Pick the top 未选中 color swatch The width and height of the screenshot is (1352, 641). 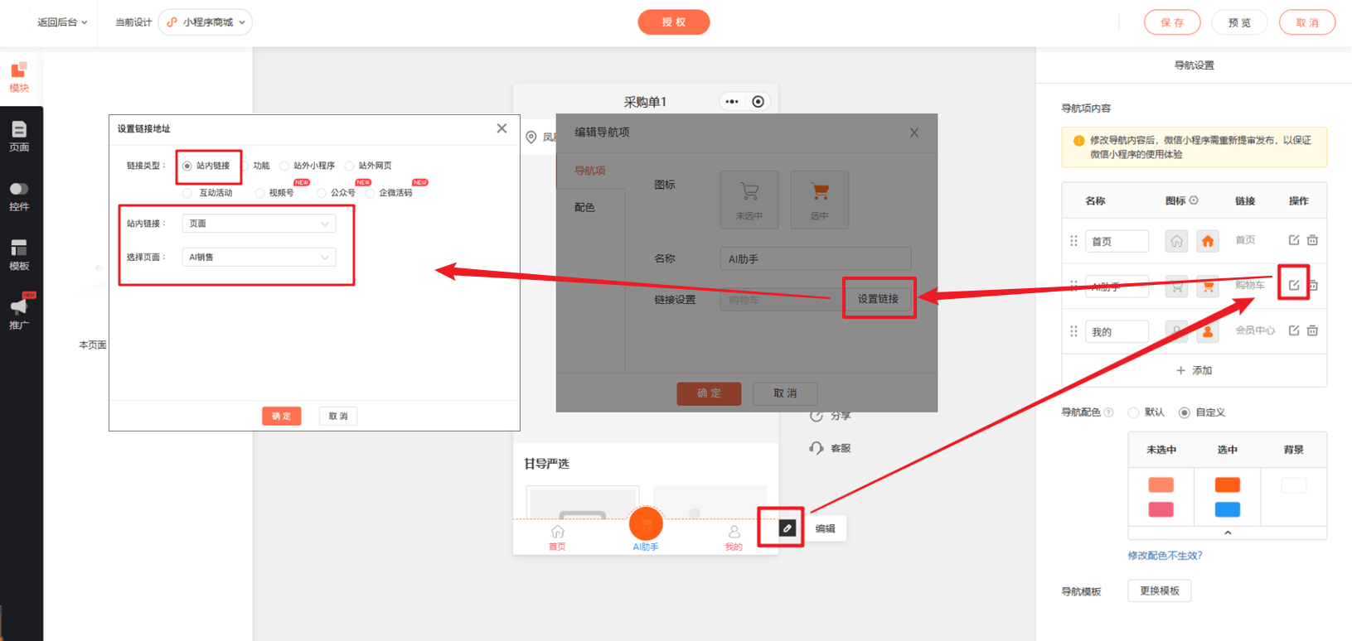(x=1161, y=485)
